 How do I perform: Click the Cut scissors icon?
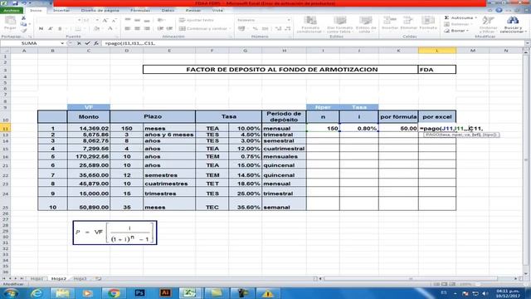click(x=23, y=18)
